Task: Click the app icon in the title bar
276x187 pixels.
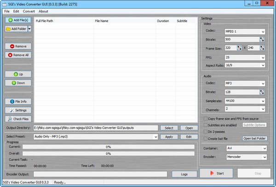Action: pyautogui.click(x=5, y=4)
